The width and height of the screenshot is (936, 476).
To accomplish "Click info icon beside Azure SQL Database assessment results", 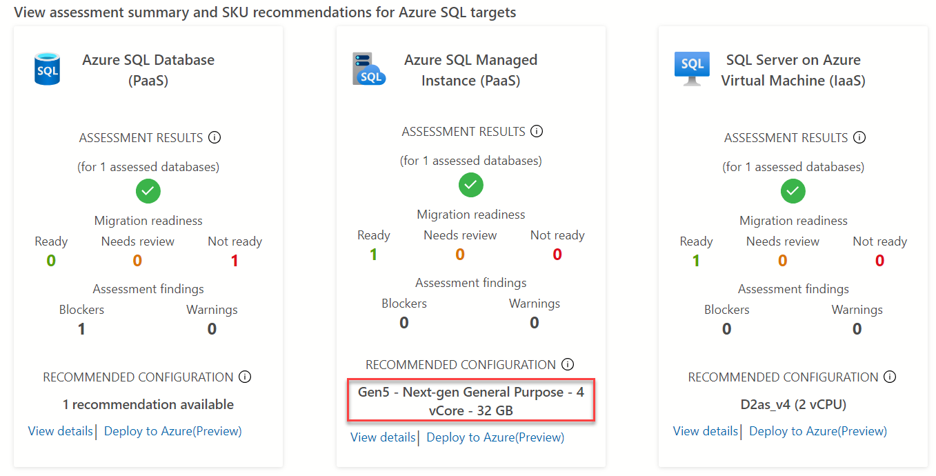I will 215,137.
